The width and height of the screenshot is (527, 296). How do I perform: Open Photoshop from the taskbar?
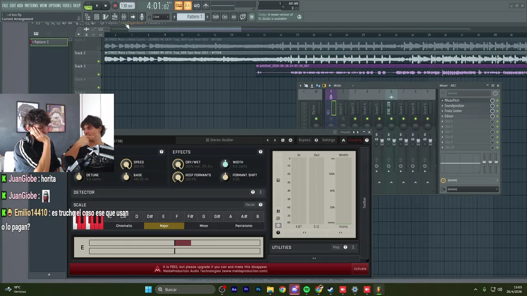pyautogui.click(x=258, y=289)
